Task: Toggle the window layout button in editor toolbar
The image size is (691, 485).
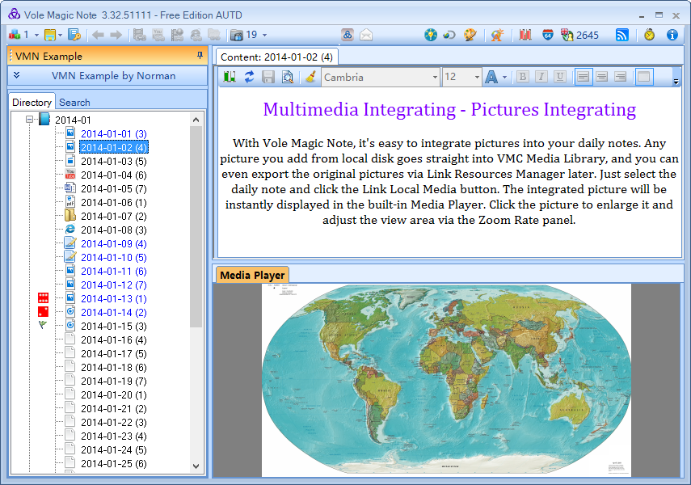Action: click(643, 77)
